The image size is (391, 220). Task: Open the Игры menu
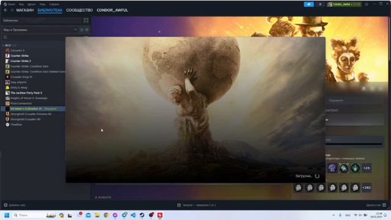click(x=42, y=4)
